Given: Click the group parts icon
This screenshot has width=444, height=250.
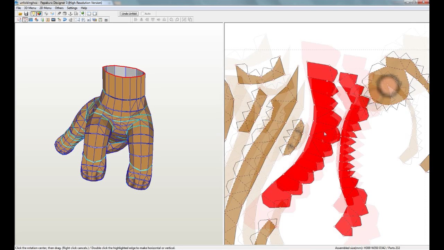Looking at the screenshot, I should [x=184, y=19].
